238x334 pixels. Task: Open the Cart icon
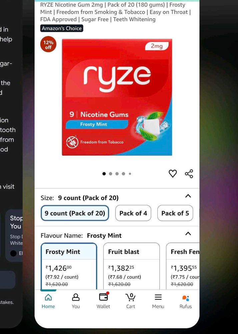130,297
